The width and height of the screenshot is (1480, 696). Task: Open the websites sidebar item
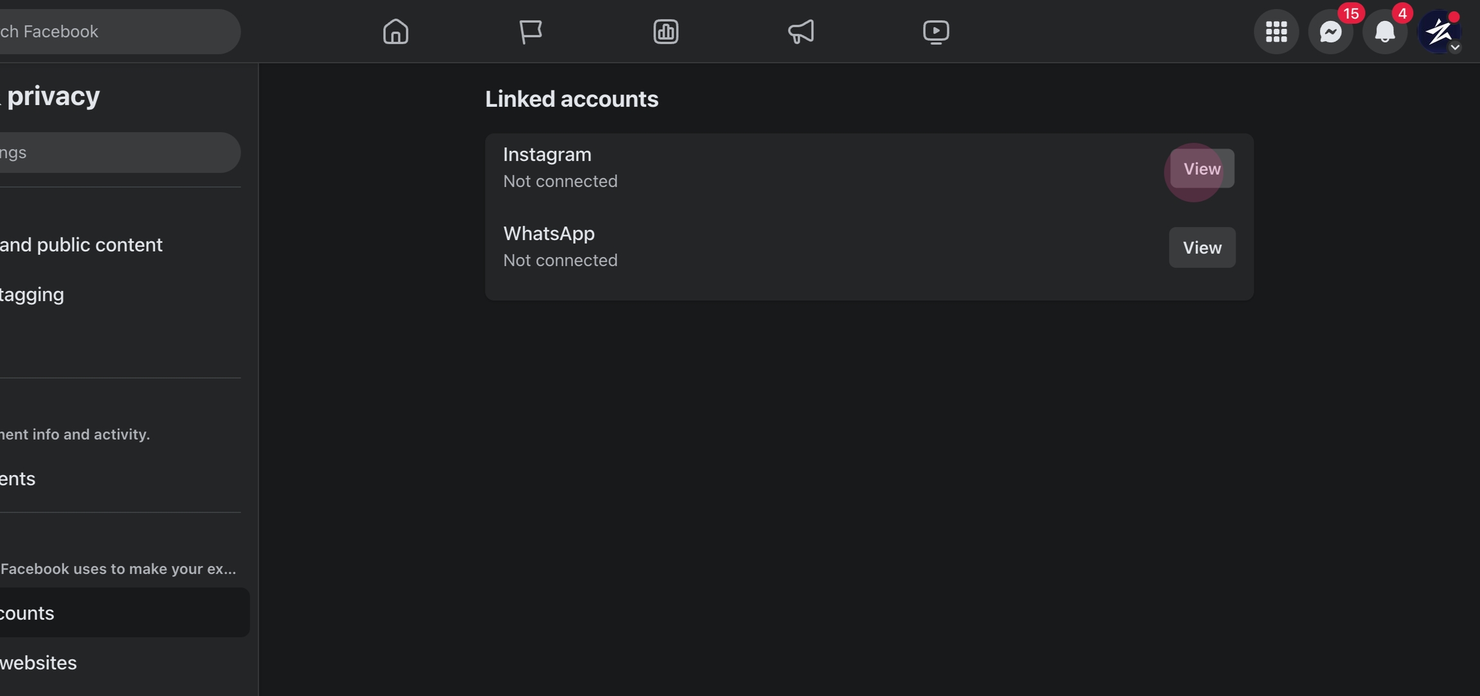[x=39, y=663]
